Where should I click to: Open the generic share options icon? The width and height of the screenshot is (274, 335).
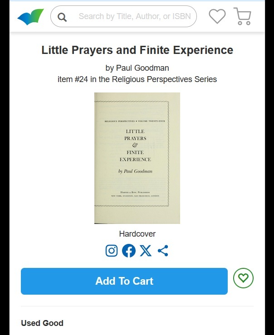[x=163, y=251]
